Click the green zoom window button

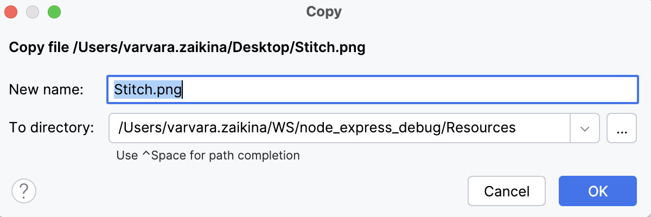(x=54, y=11)
